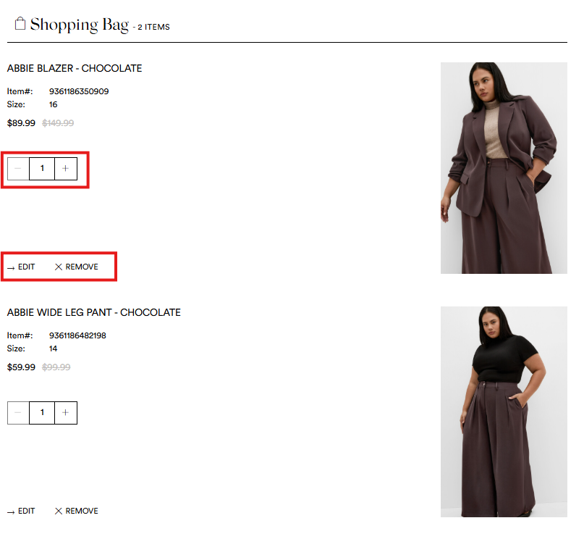Viewport: 584px width, 560px height.
Task: Click the Wide Leg Pant quantity field
Action: [x=42, y=412]
